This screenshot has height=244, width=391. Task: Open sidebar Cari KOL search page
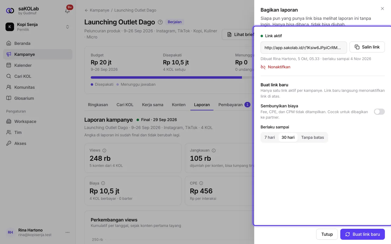click(x=38, y=76)
